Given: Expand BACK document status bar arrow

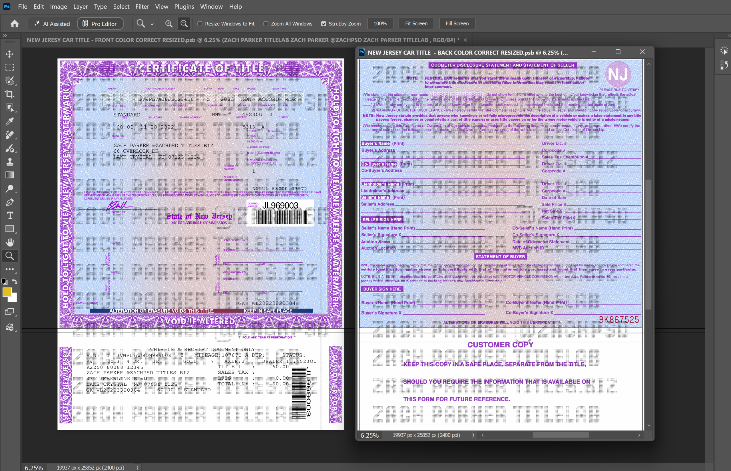Looking at the screenshot, I should click(x=473, y=435).
